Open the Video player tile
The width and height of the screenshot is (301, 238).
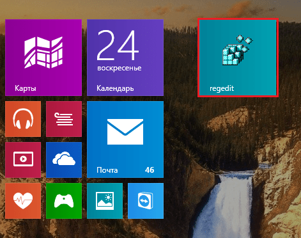pyautogui.click(x=23, y=160)
